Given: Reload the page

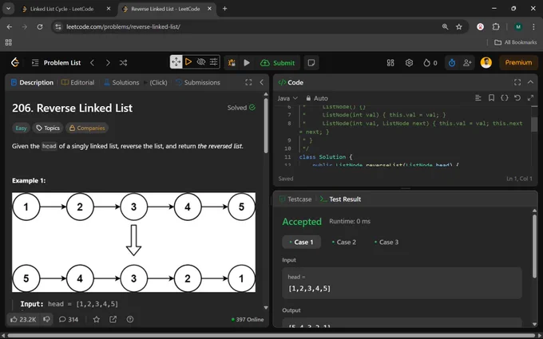Looking at the screenshot, I should point(40,26).
